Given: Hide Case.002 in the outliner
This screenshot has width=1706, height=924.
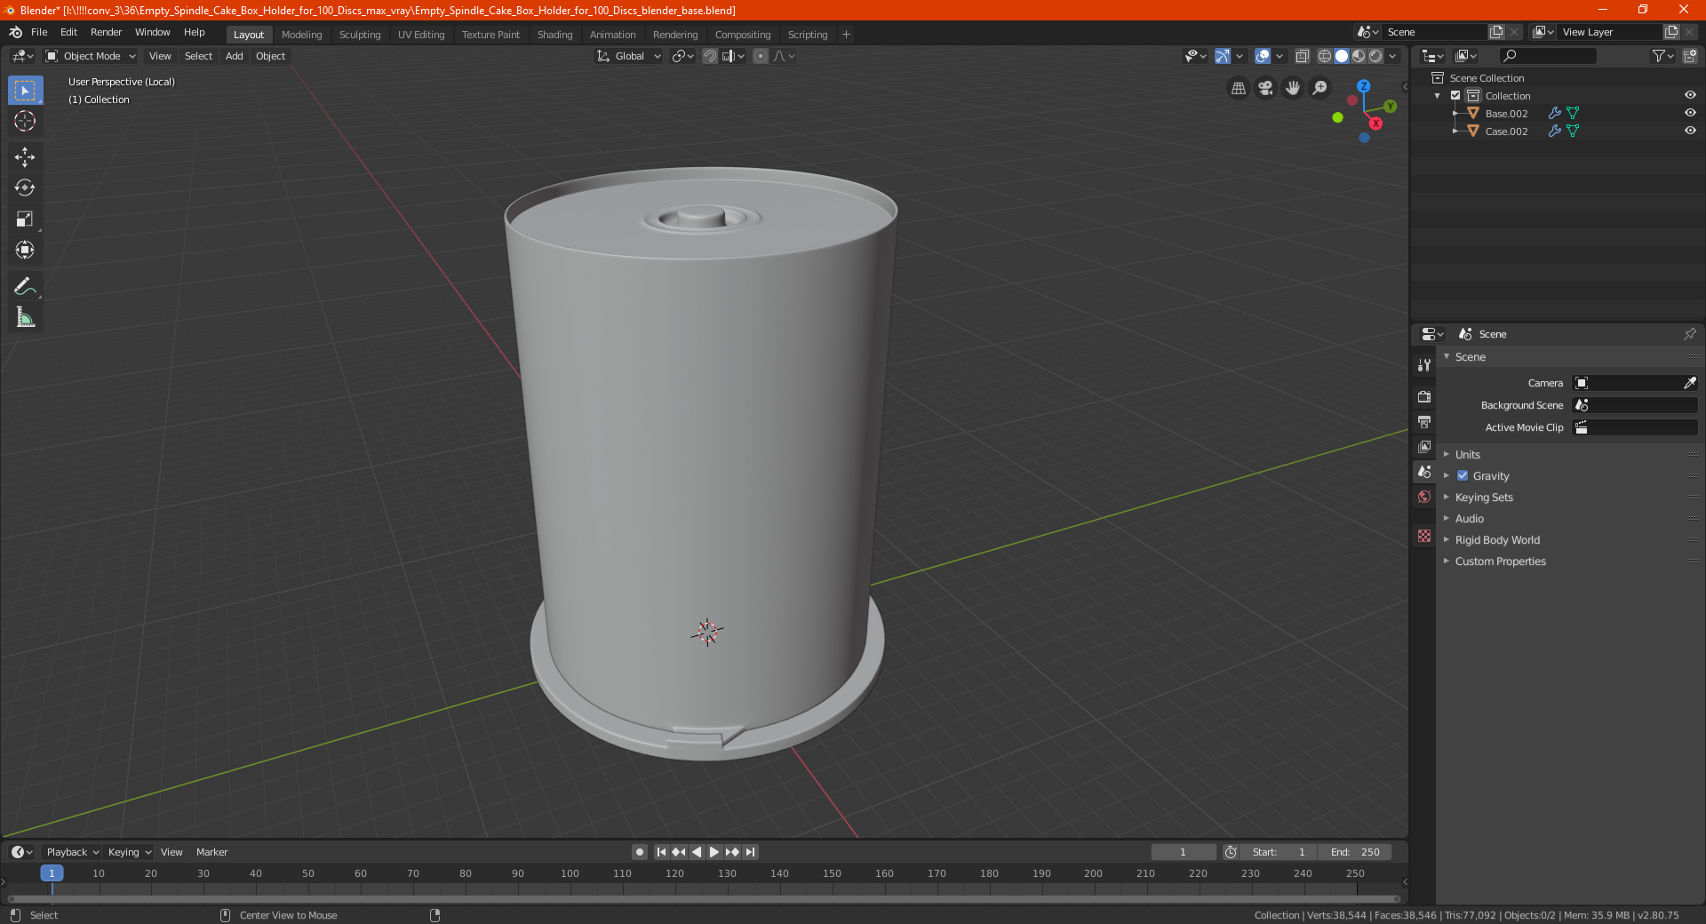Looking at the screenshot, I should coord(1690,131).
